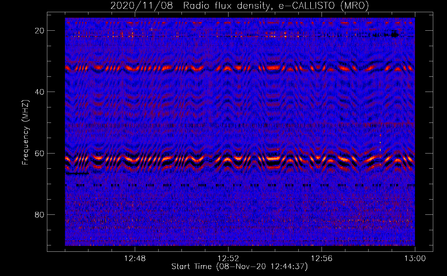Click the short black horizontal bar near 66 MHz

[77, 173]
